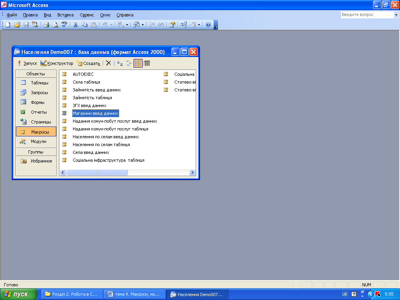
Task: Select Модули in the objects pane
Action: pos(36,141)
